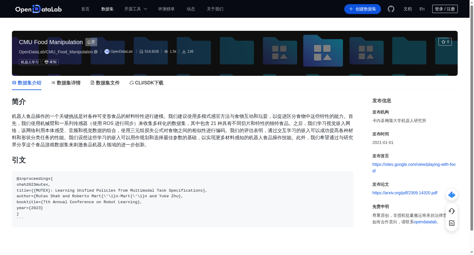Viewport: 474px width, 255px height.
Task: Click the storage size icon beside 518.6GB
Action: (141, 52)
